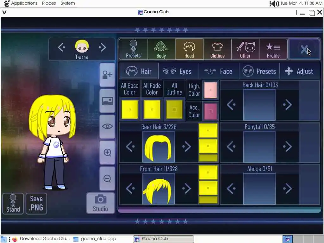This screenshot has height=243, width=324.
Task: Click the Gacha Club taskbar entry
Action: [x=164, y=239]
